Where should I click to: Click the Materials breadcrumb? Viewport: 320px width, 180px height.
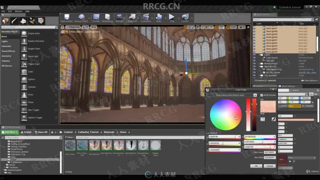click(x=109, y=132)
